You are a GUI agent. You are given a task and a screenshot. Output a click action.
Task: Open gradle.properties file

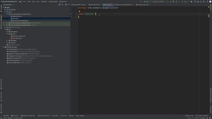(21, 58)
